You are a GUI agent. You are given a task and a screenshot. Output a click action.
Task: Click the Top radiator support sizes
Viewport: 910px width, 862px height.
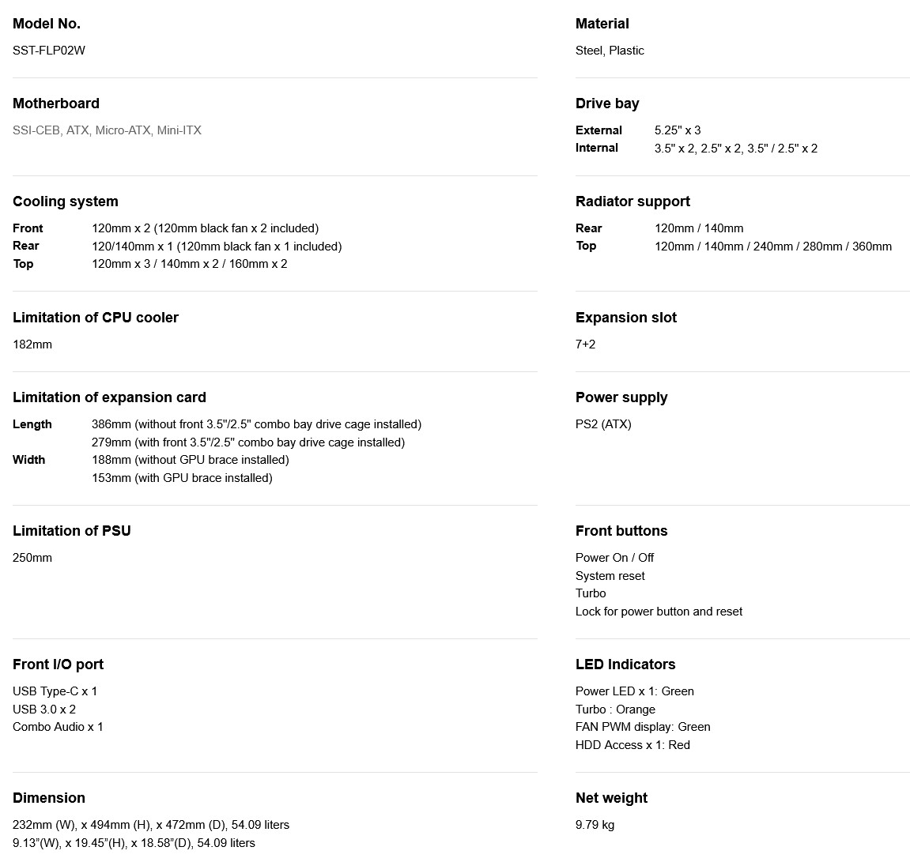[x=772, y=247]
